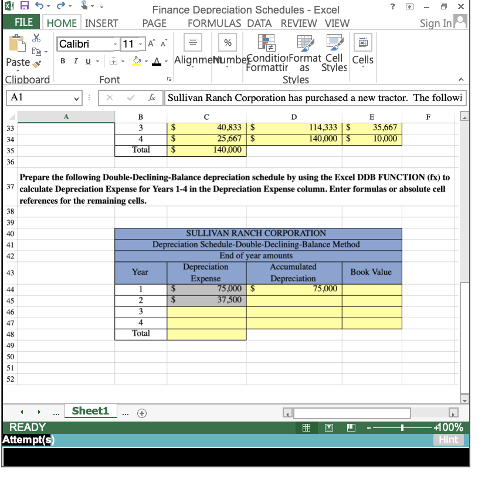502x492 pixels.
Task: Toggle underline formatting
Action: 88,61
